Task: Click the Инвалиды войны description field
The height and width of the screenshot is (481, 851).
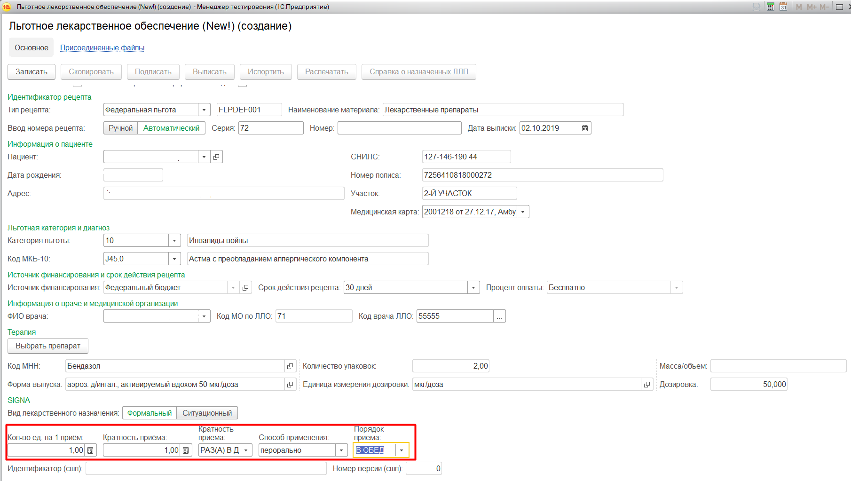Action: (308, 240)
